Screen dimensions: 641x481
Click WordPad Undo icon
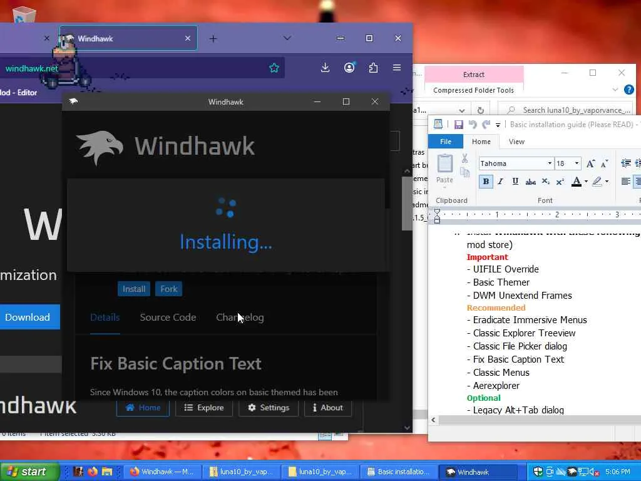[473, 125]
